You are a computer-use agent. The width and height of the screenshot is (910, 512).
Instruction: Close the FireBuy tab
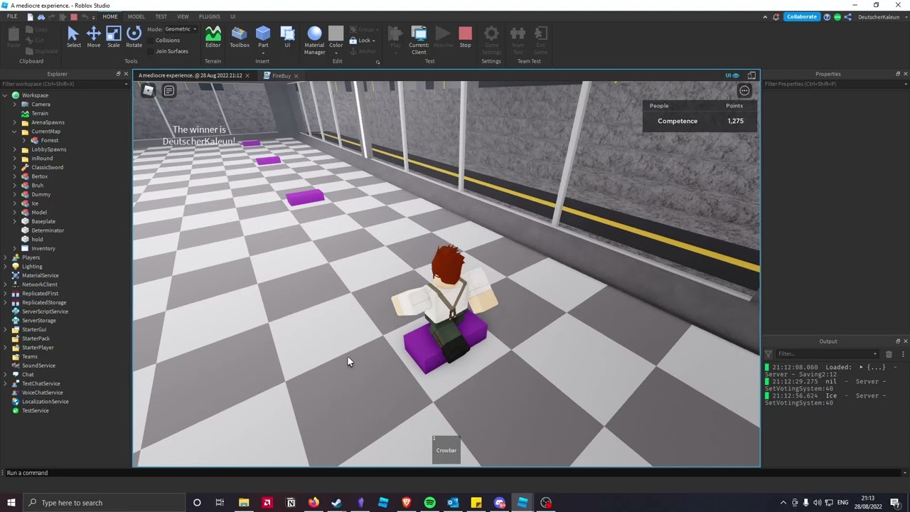click(x=296, y=75)
